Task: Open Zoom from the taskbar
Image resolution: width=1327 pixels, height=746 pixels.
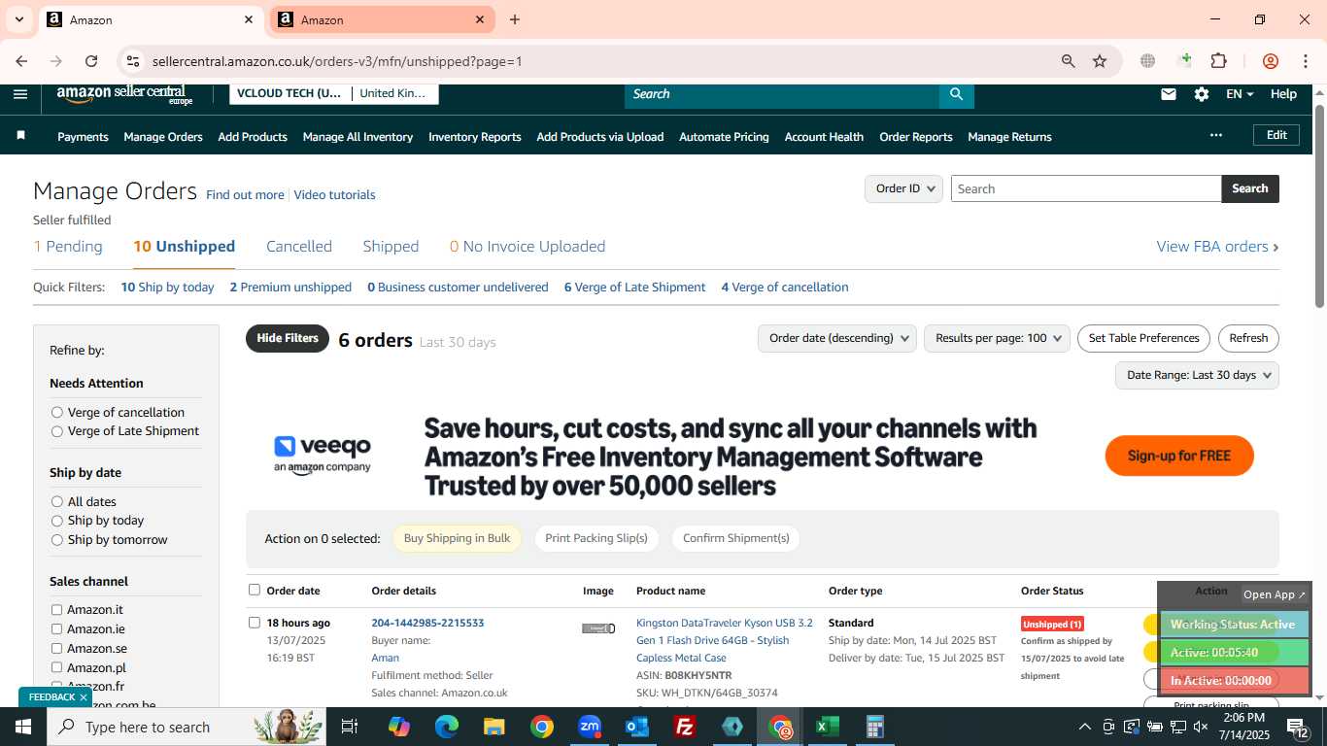Action: [x=590, y=727]
